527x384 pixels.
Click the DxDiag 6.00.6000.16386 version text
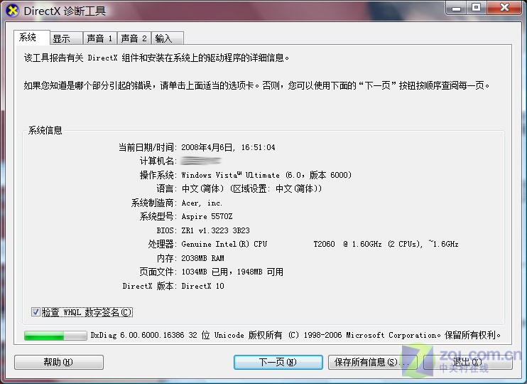coord(137,335)
